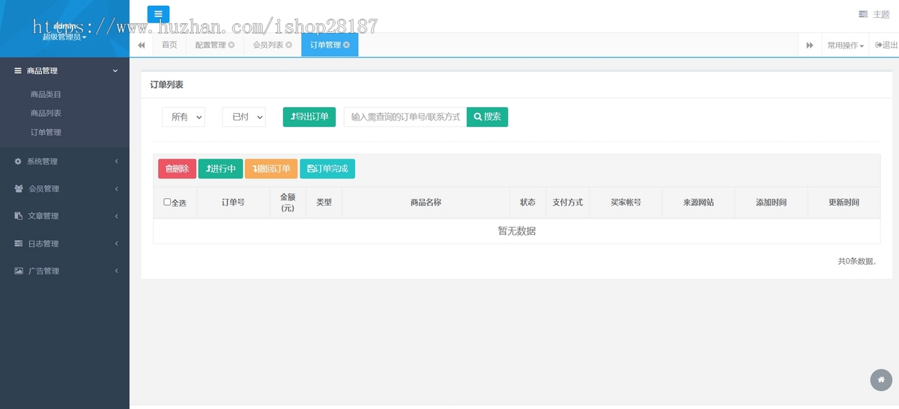Open the 常用操作 dropdown
This screenshot has height=409, width=899.
point(845,46)
